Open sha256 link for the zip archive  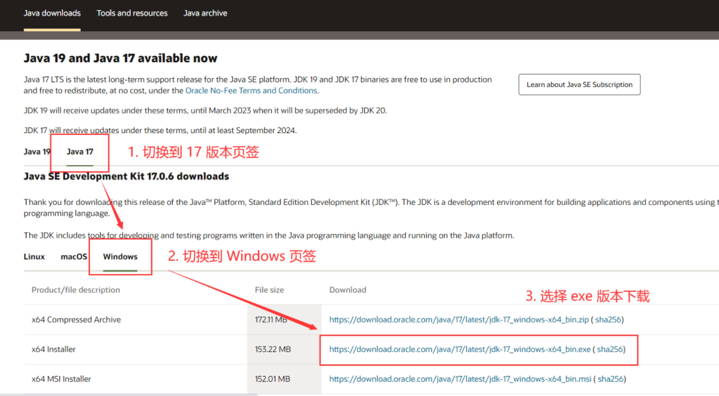[608, 320]
